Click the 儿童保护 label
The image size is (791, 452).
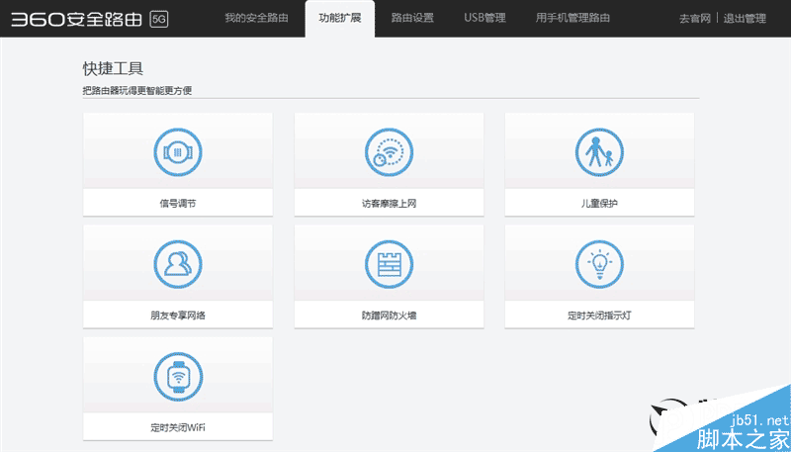(599, 204)
